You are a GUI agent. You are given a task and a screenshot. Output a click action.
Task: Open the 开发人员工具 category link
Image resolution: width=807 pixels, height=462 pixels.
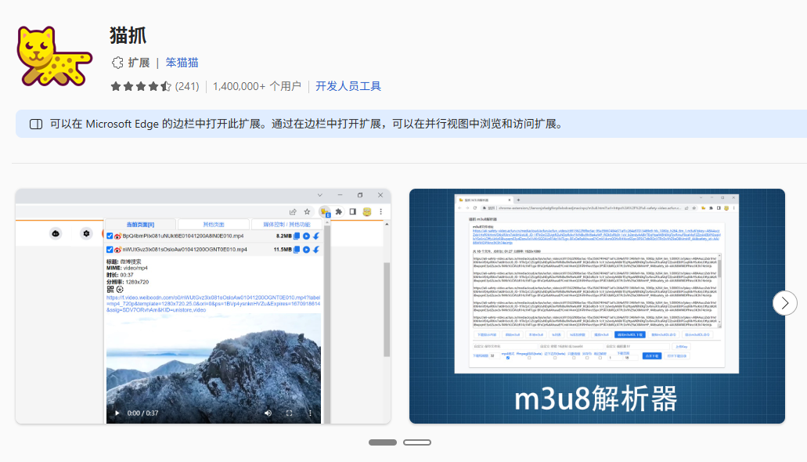point(348,86)
